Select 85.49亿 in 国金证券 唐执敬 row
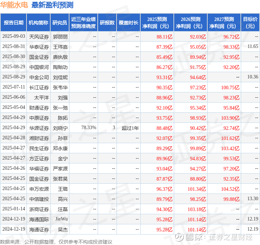The width and height of the screenshot is (260, 245). pos(164,57)
